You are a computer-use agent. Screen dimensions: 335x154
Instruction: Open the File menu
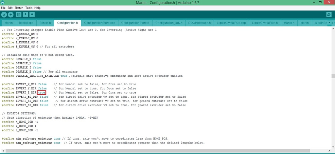point(3,8)
